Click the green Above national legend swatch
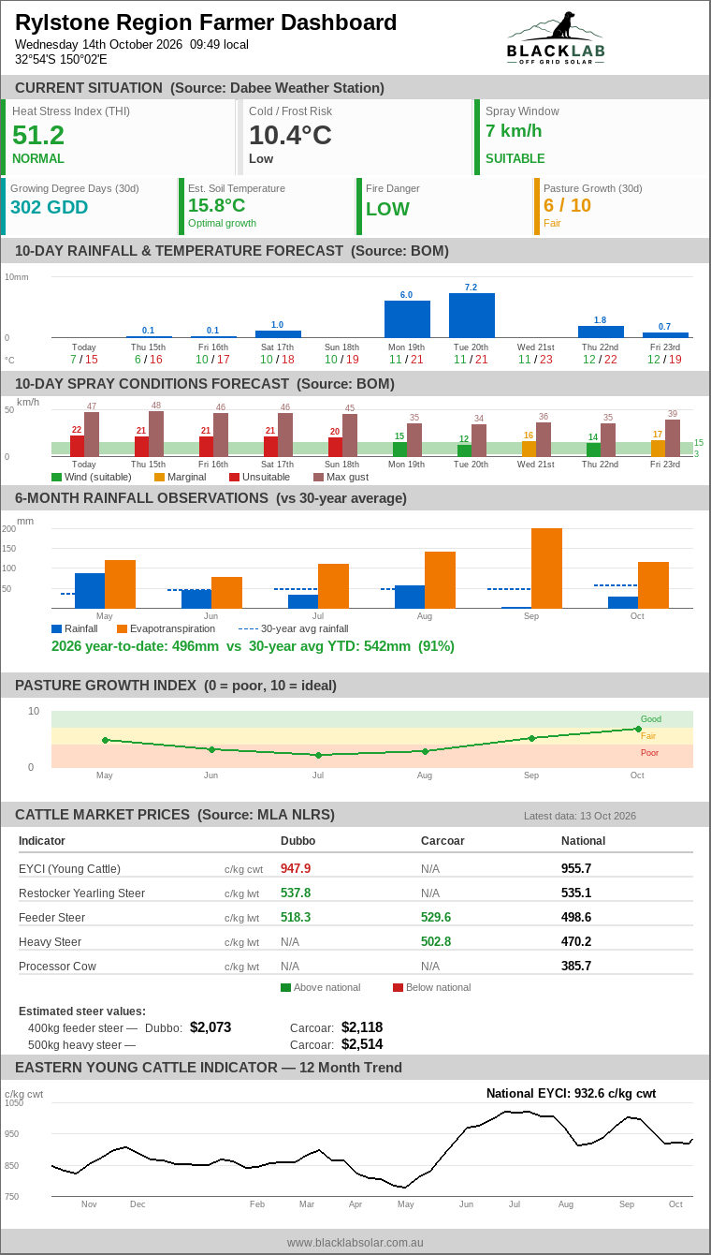Viewport: 711px width, 1255px height. (285, 987)
